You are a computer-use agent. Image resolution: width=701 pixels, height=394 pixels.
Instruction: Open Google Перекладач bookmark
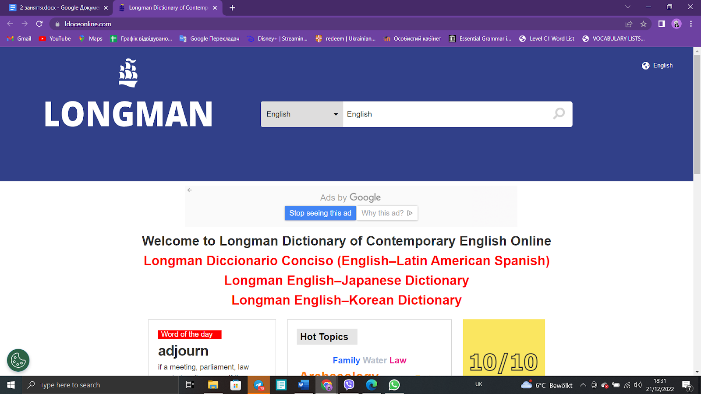point(209,39)
